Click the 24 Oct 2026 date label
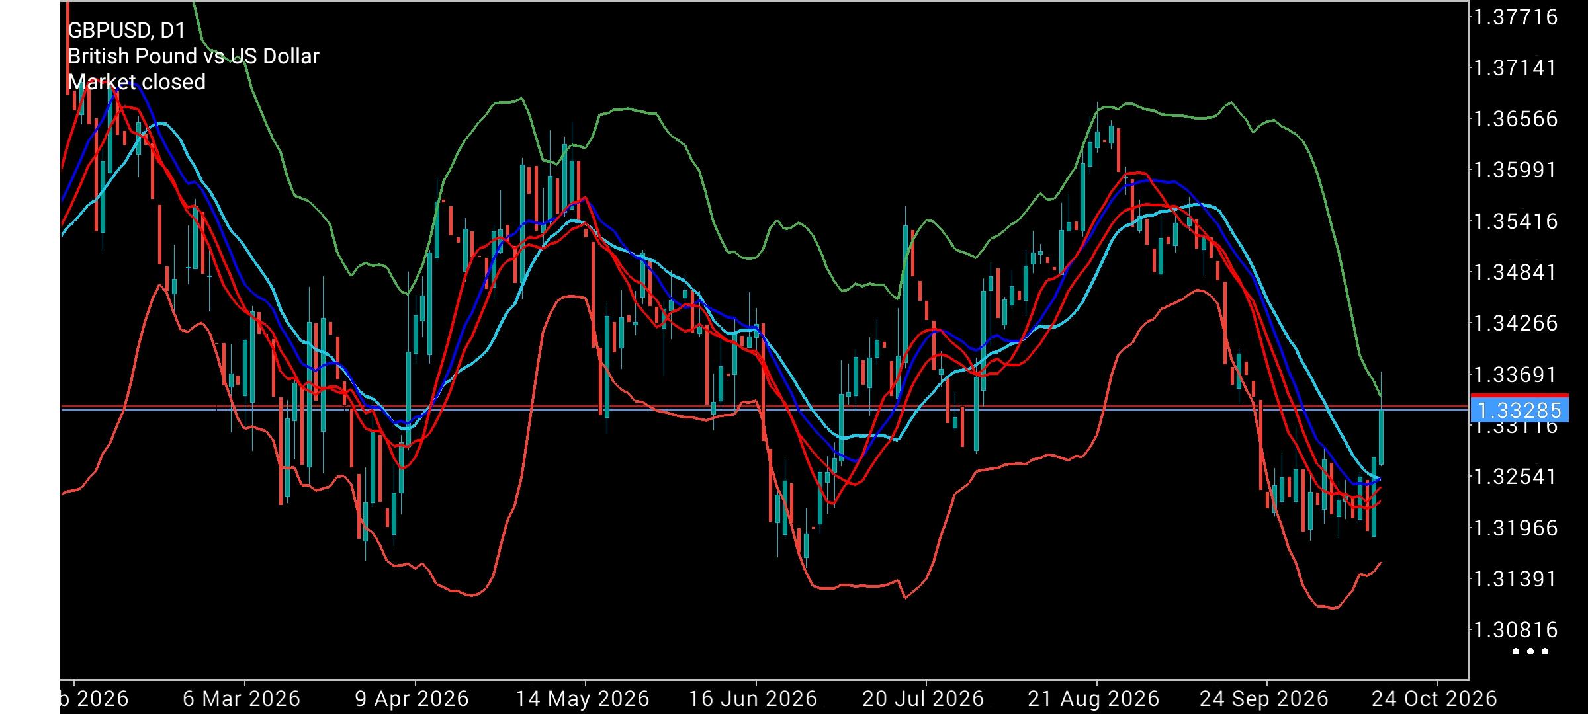 [x=1434, y=699]
